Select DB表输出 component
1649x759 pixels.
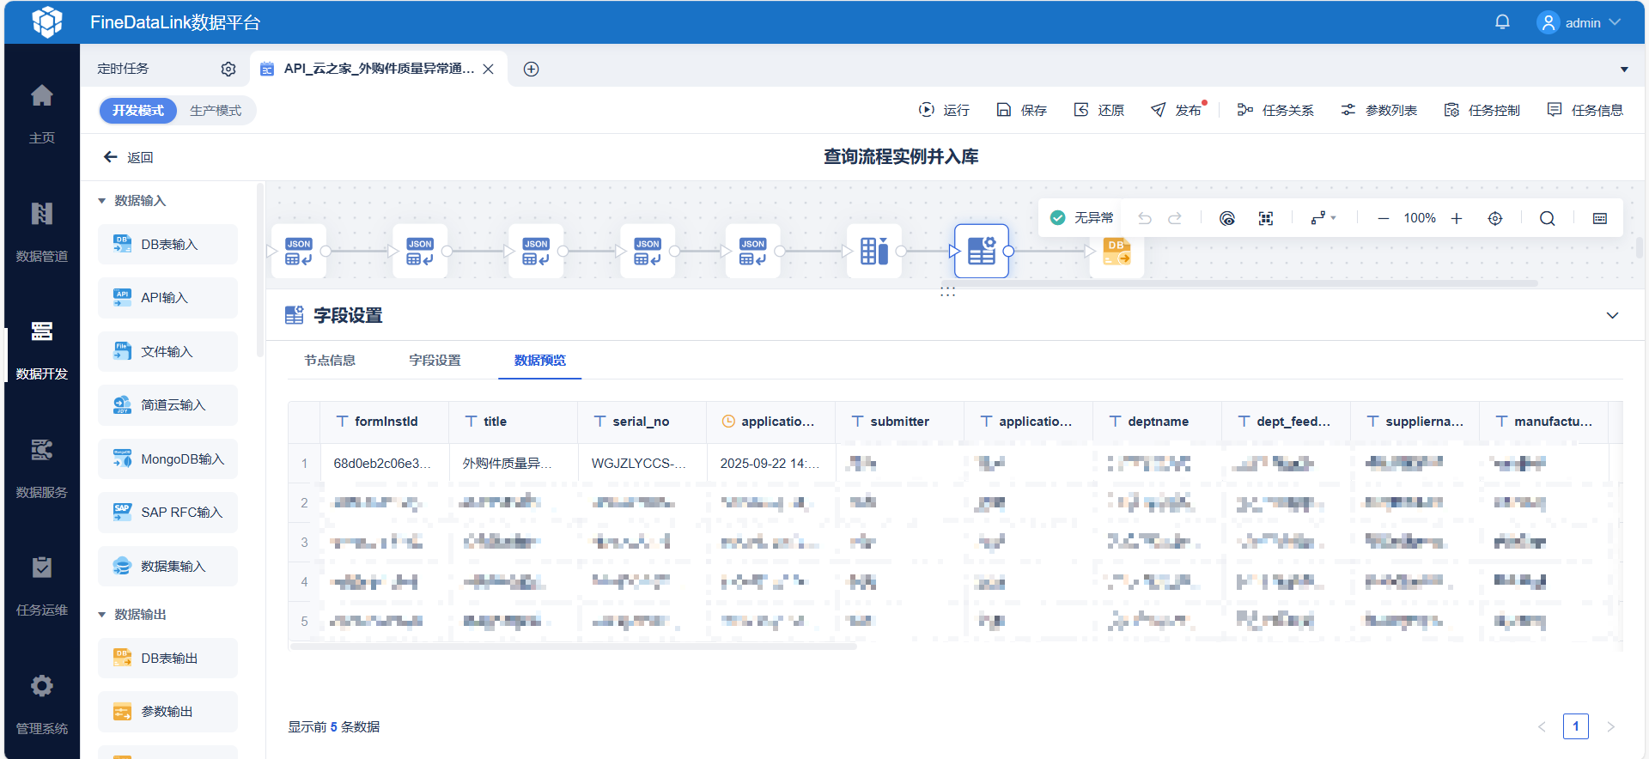click(167, 659)
